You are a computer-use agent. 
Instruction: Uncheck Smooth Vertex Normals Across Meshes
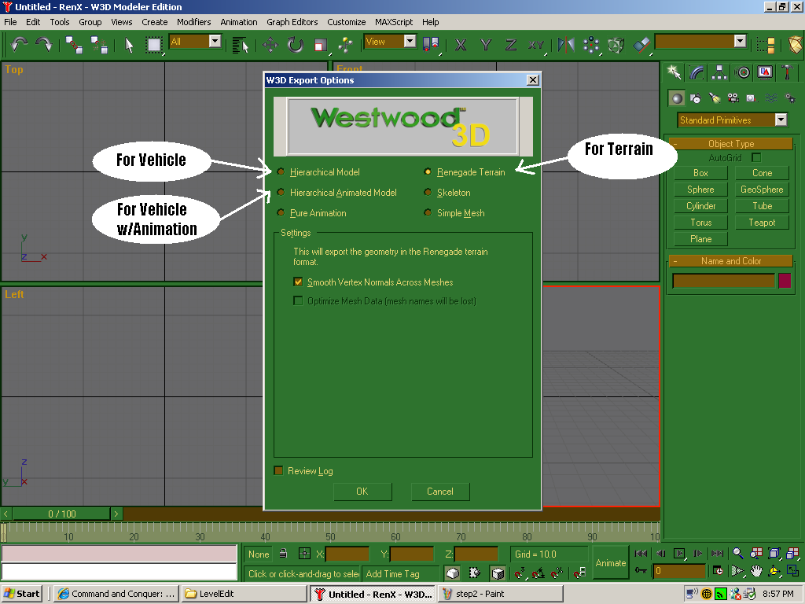click(x=298, y=282)
